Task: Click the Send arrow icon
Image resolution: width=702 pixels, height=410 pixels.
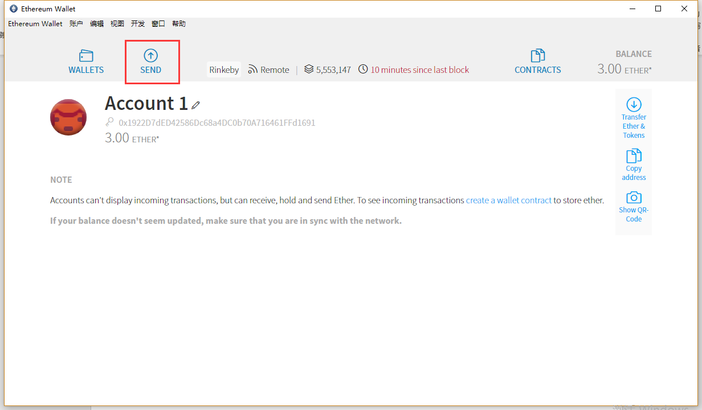Action: [150, 55]
